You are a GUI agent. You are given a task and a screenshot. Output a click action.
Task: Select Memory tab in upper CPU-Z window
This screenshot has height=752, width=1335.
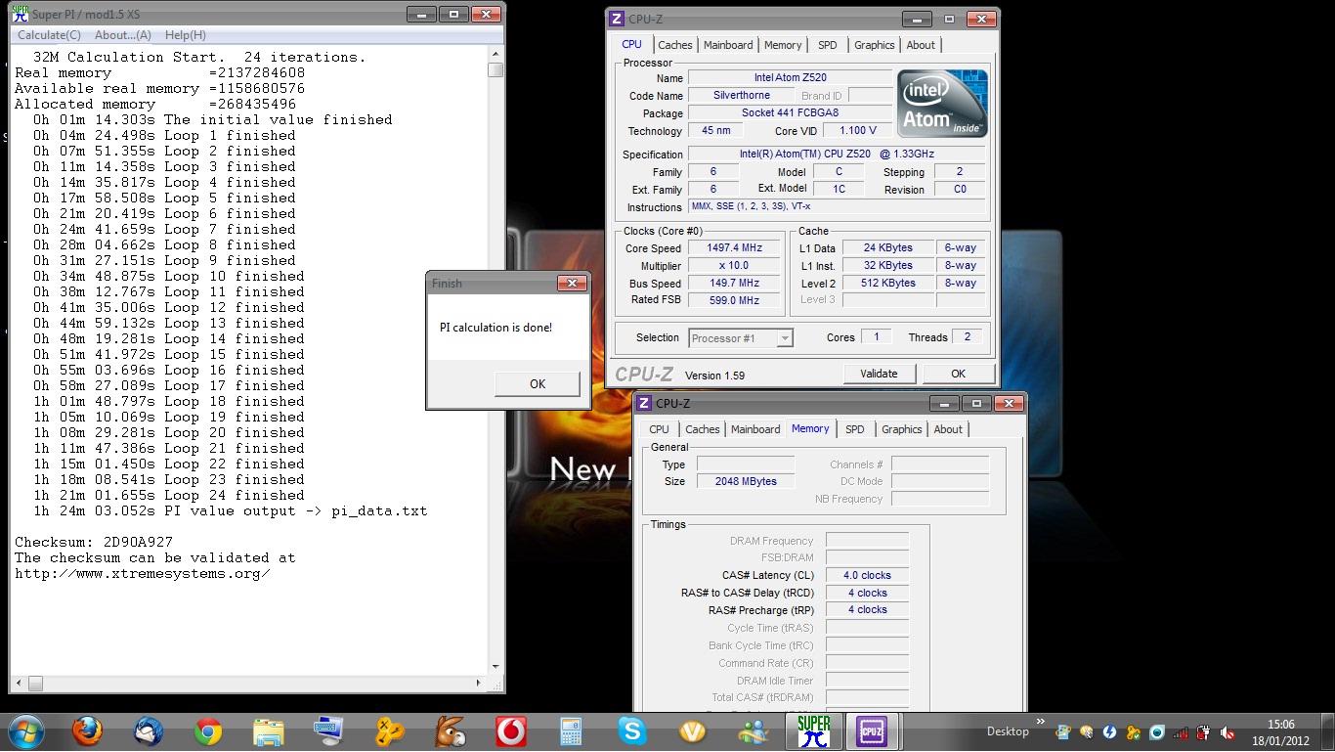[783, 45]
